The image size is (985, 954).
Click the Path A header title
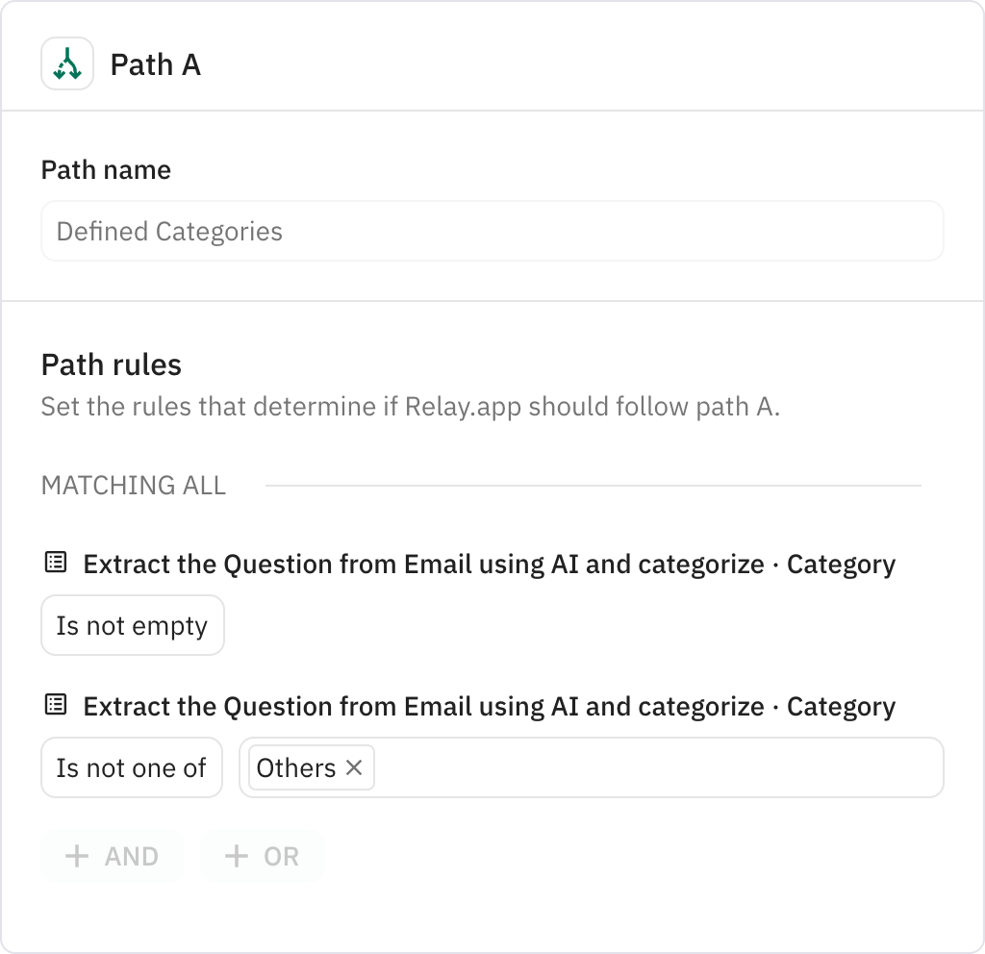click(155, 64)
